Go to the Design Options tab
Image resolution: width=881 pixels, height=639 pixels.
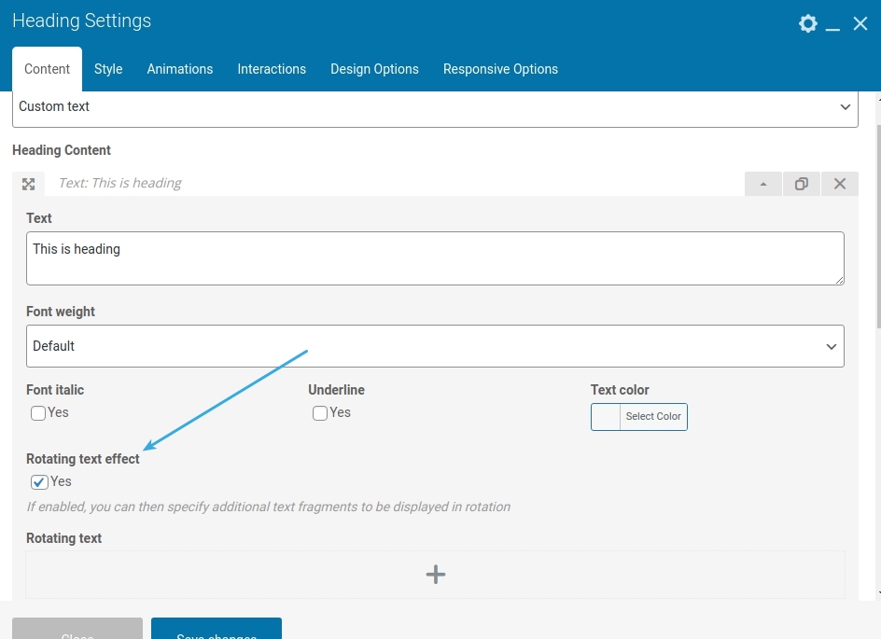coord(374,69)
